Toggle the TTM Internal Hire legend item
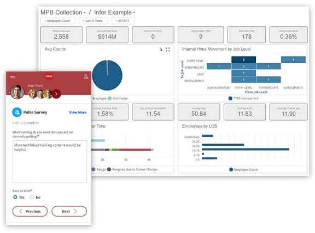 click(243, 98)
